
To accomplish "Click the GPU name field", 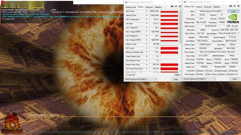I will pos(211,11).
